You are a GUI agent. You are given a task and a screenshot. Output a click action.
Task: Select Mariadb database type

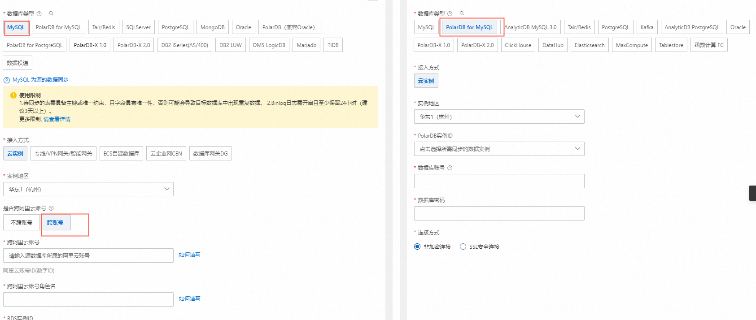click(x=306, y=45)
